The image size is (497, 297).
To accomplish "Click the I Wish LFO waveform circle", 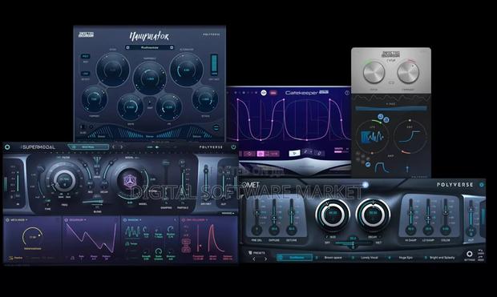I will [x=372, y=137].
